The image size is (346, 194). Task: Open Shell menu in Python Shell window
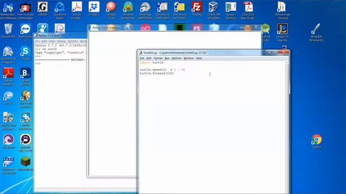click(52, 41)
